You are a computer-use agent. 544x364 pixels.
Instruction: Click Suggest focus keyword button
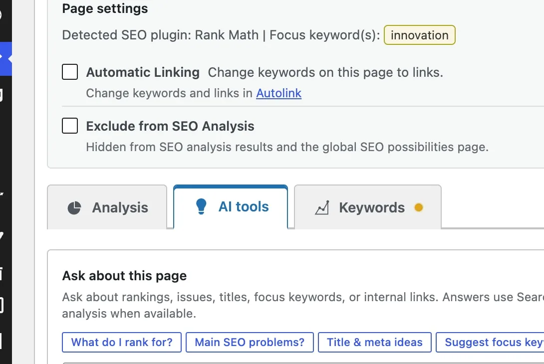click(x=490, y=342)
